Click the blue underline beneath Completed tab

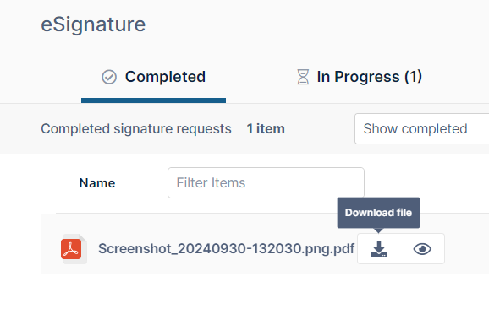coord(153,100)
